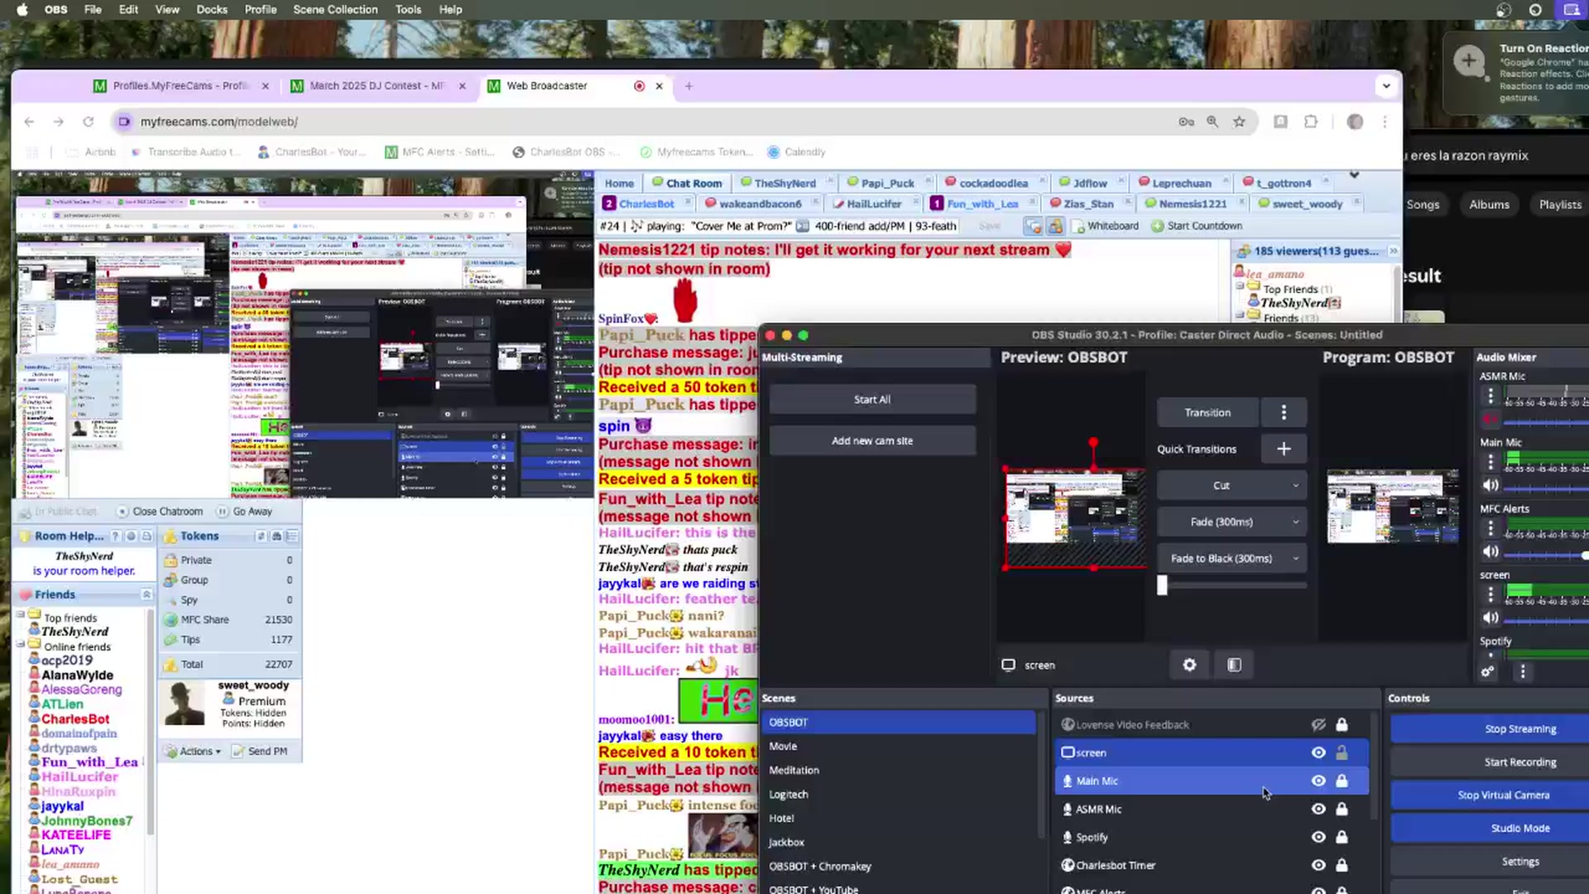Image resolution: width=1589 pixels, height=894 pixels.
Task: Adjust the transition T-bar slider handle
Action: (x=1162, y=585)
